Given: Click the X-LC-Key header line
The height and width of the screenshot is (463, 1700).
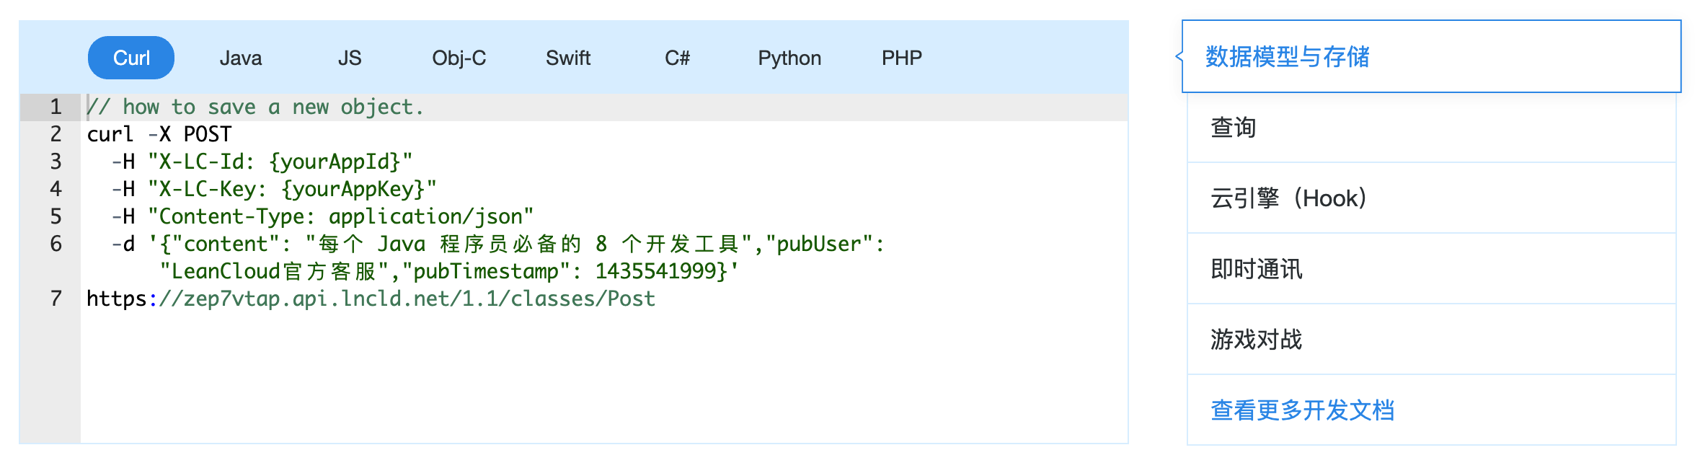Looking at the screenshot, I should pos(274,189).
